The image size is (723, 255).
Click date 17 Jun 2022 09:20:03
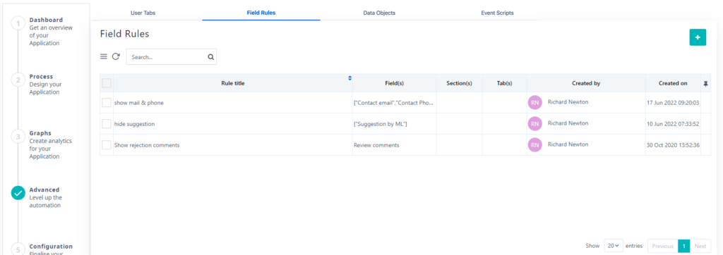pyautogui.click(x=673, y=103)
